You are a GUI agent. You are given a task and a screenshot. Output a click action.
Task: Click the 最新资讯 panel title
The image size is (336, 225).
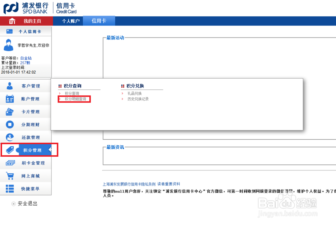(115, 147)
